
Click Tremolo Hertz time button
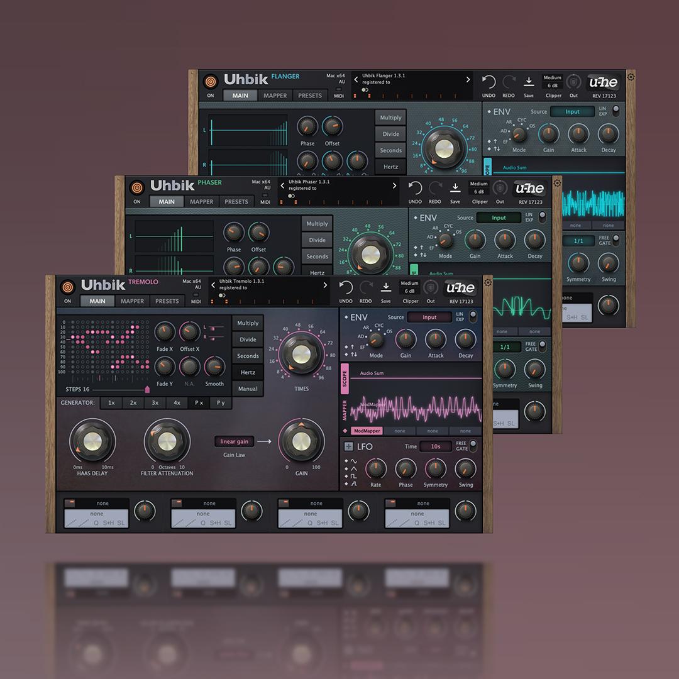coord(248,372)
